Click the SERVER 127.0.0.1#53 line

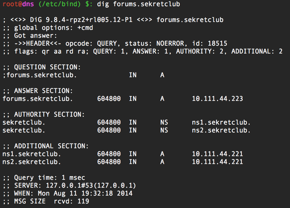70,185
